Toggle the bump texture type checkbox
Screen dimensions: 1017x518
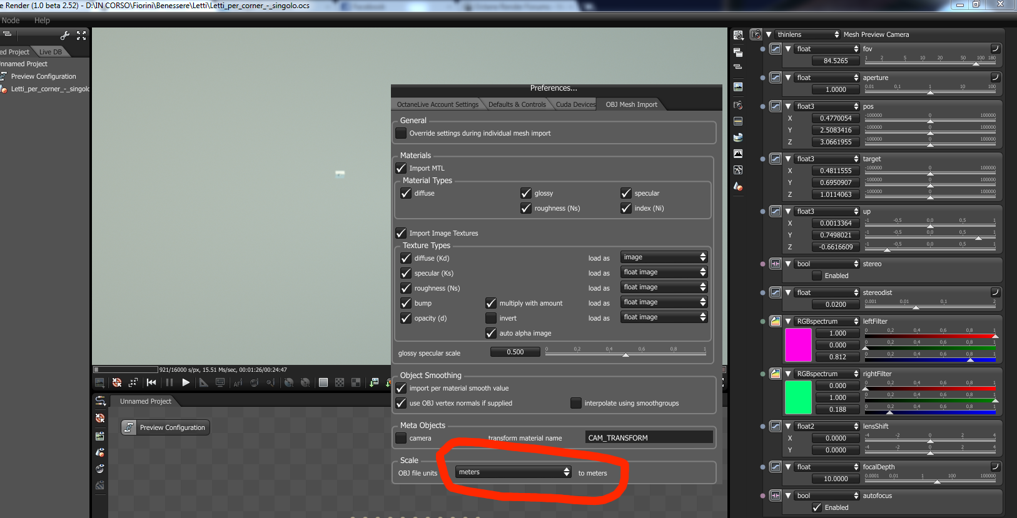[x=407, y=303]
